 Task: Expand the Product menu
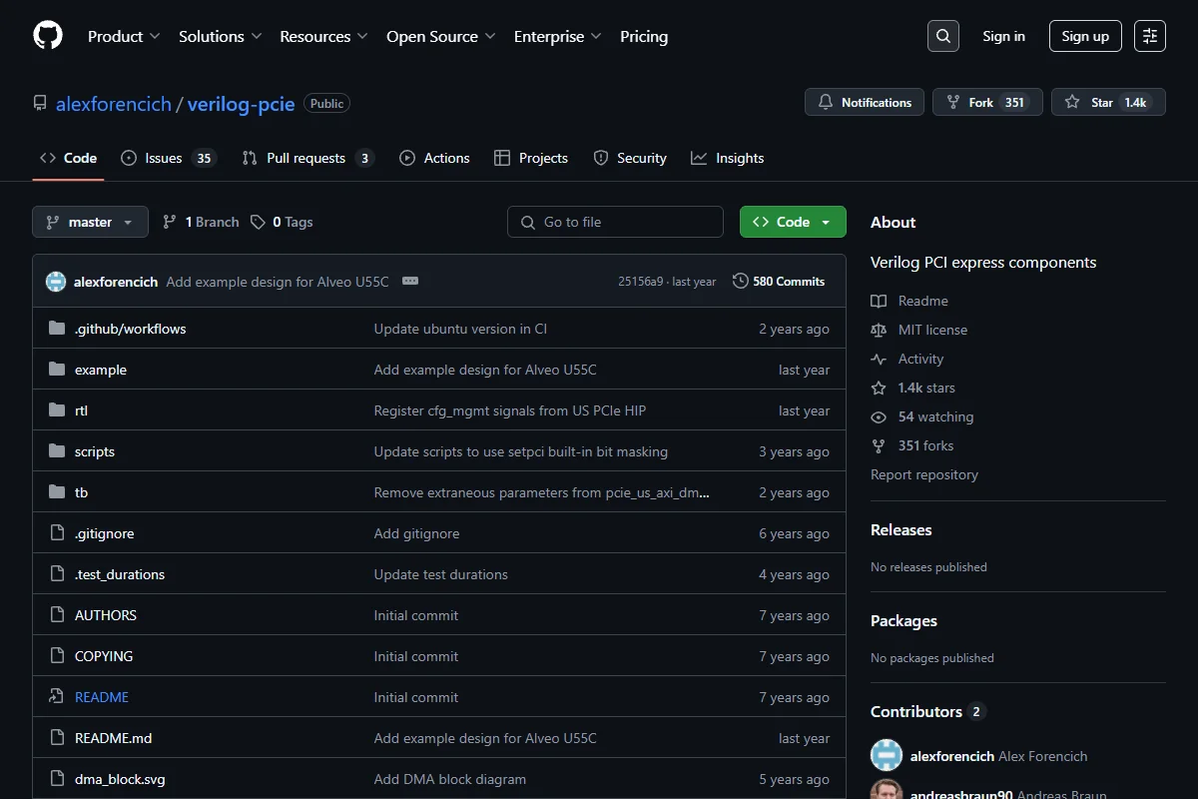point(124,36)
